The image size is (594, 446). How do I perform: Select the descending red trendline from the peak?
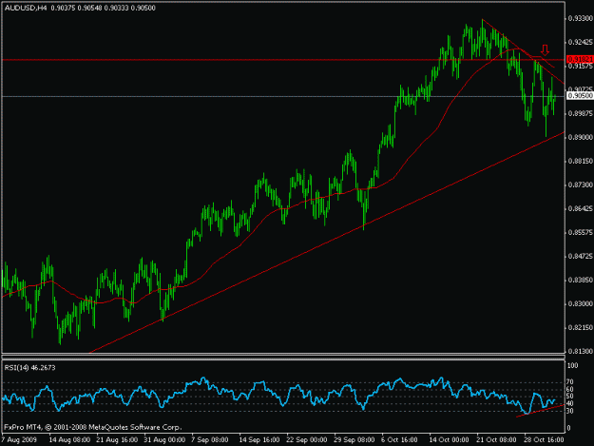click(x=523, y=50)
